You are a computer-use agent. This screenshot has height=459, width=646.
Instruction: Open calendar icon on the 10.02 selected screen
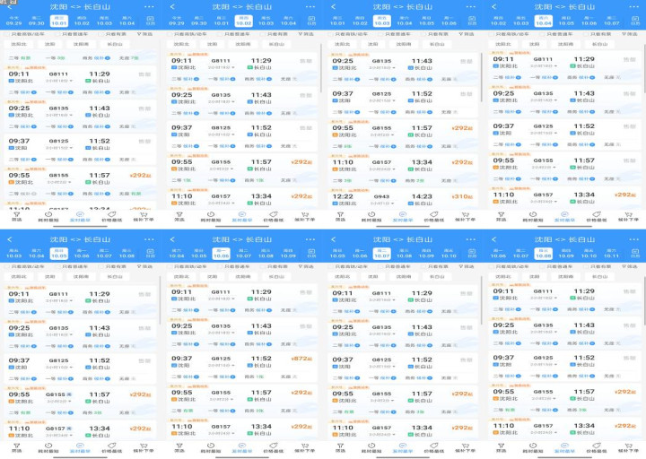[312, 20]
